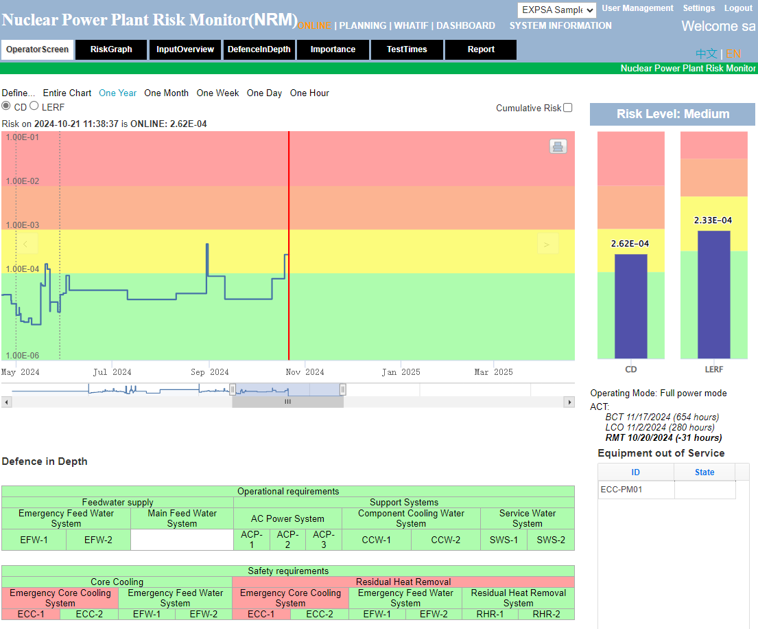Click the right arrow of the timeline scrollbar

(x=569, y=402)
